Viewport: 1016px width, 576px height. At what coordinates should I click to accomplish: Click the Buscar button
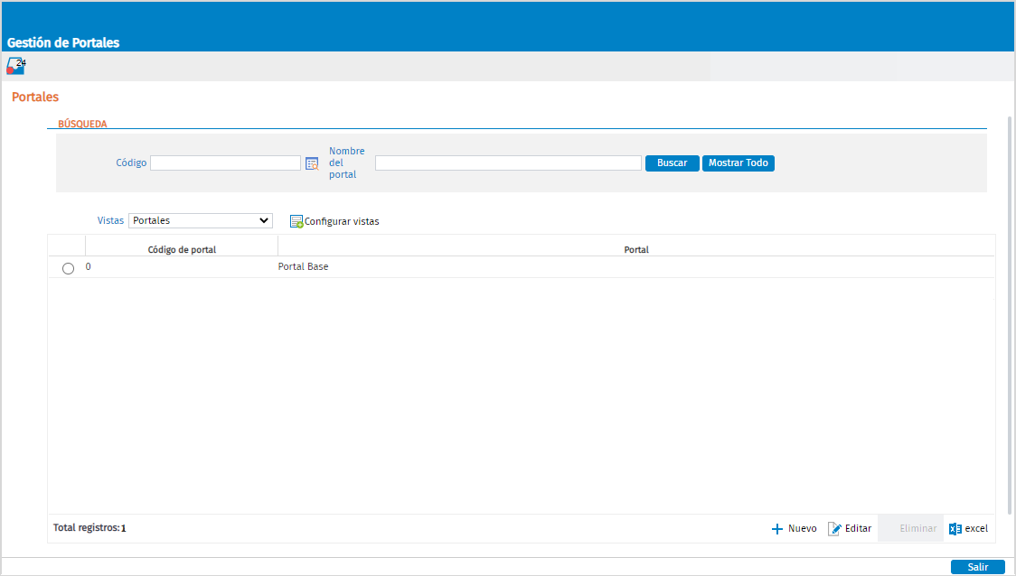click(672, 163)
